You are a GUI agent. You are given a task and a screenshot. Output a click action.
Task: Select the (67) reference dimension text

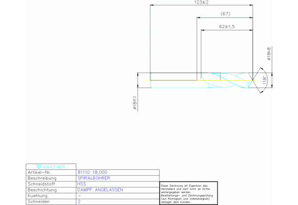(225, 14)
